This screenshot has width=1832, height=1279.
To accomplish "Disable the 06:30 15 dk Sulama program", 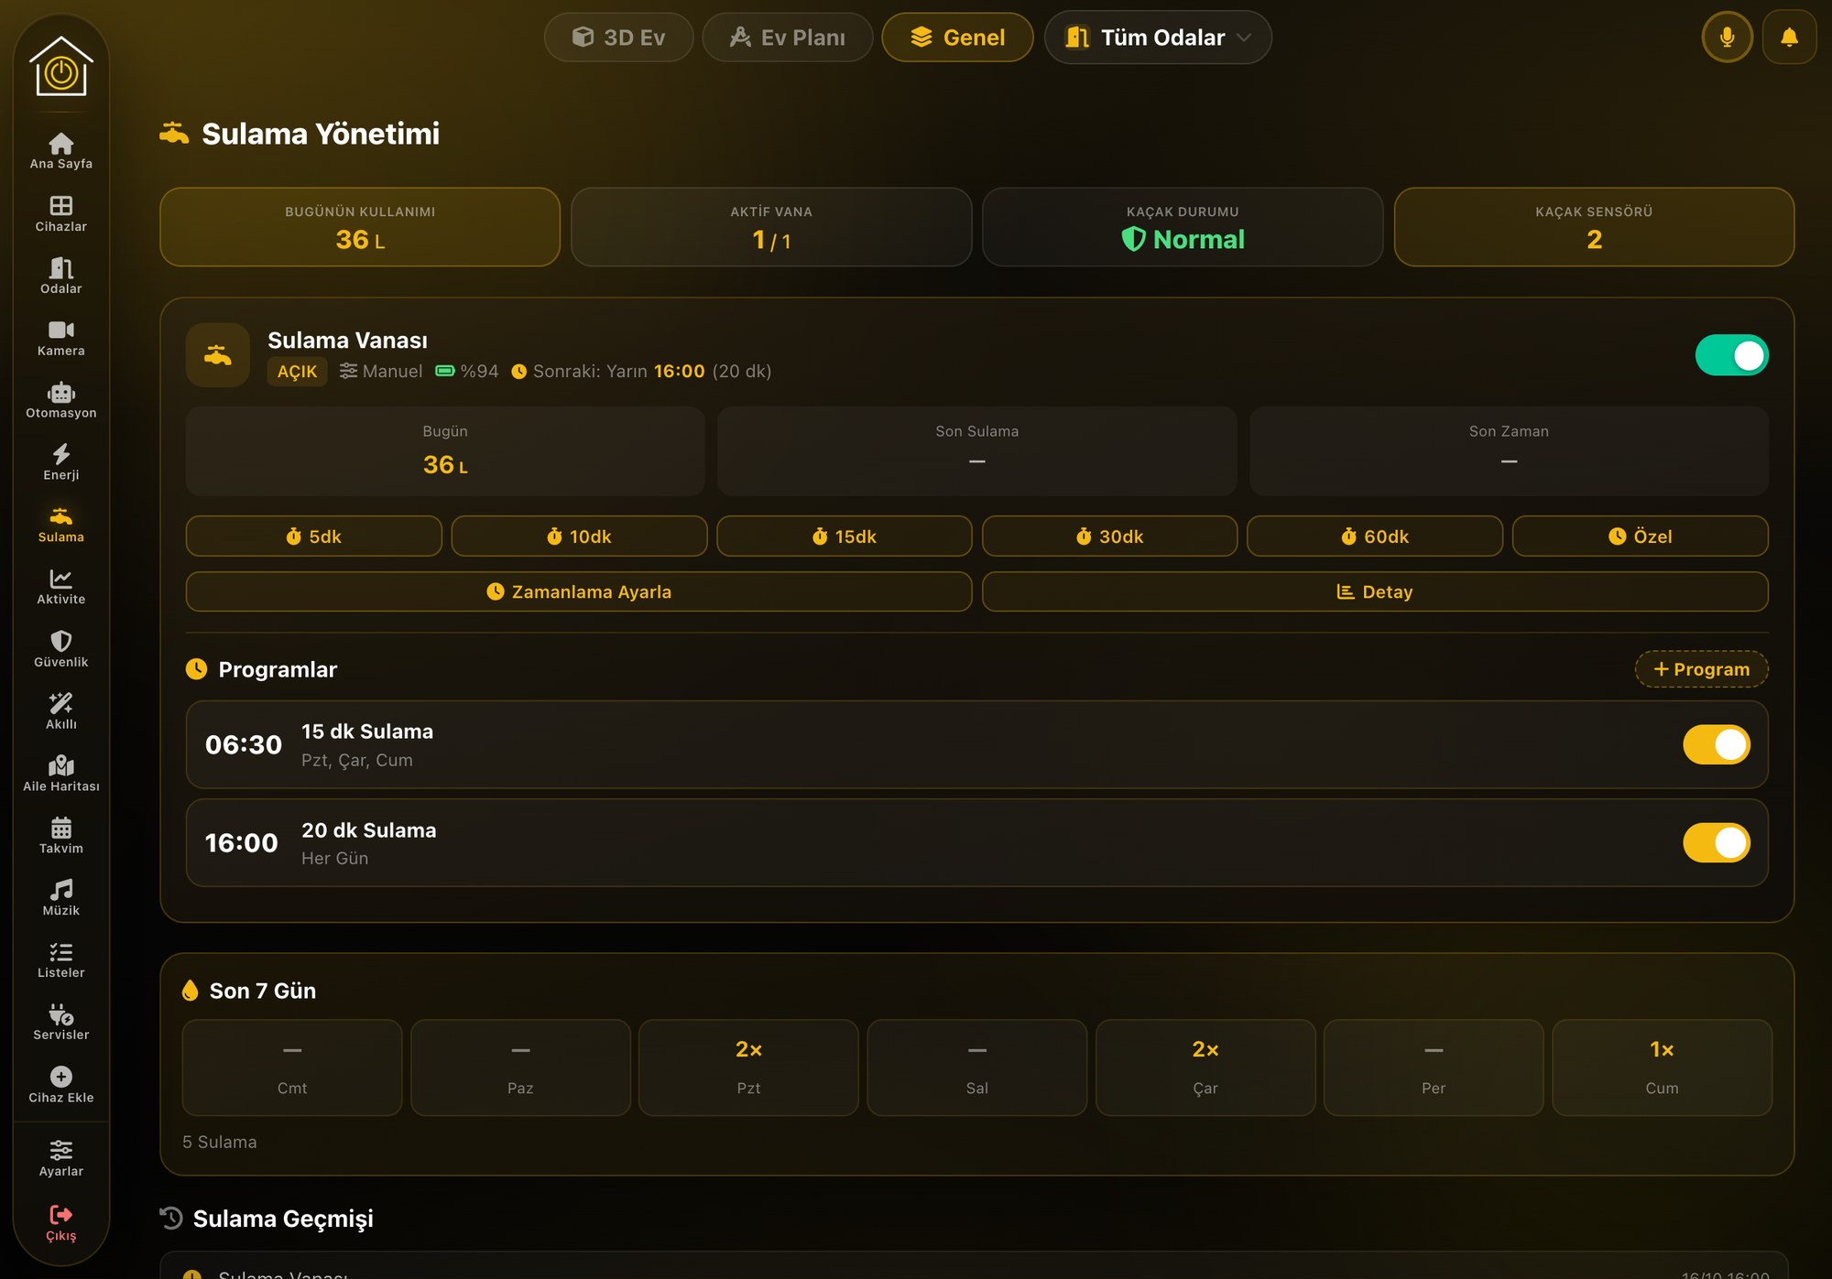I will 1716,745.
